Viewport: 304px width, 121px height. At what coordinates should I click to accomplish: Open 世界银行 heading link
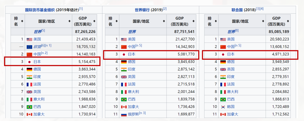tap(142, 10)
